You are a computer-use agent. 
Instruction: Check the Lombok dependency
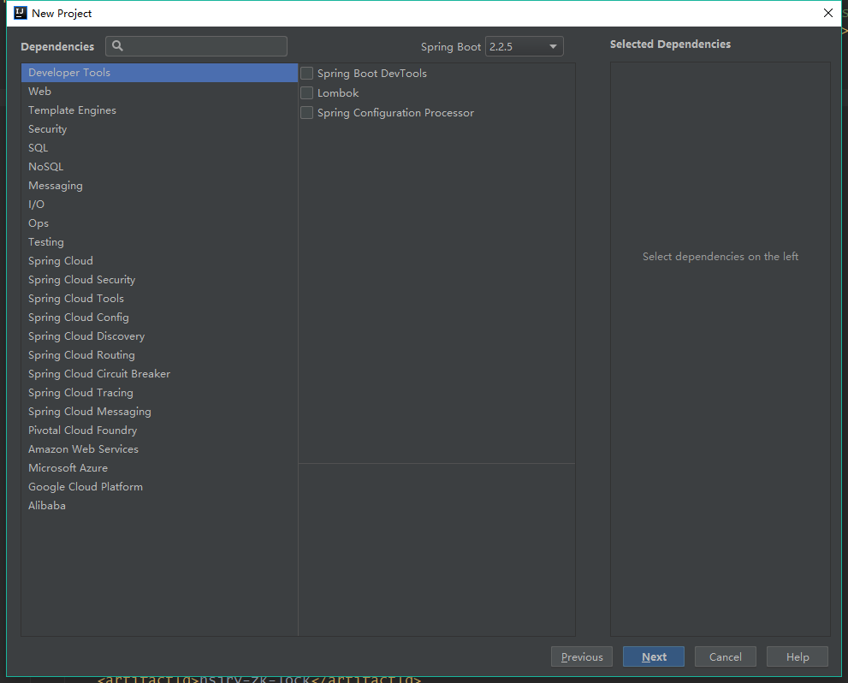pyautogui.click(x=306, y=93)
